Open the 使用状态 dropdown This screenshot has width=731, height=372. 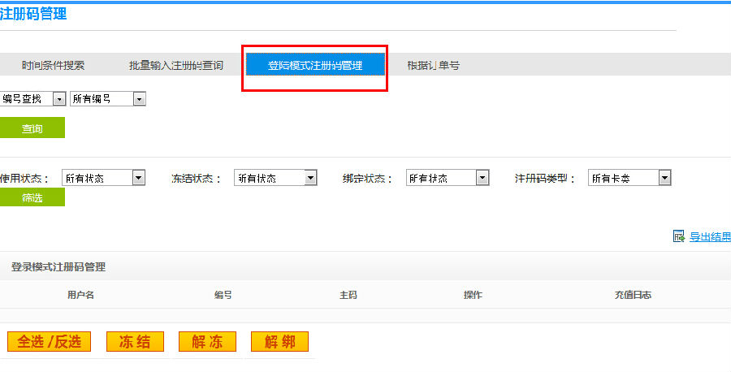coord(103,178)
